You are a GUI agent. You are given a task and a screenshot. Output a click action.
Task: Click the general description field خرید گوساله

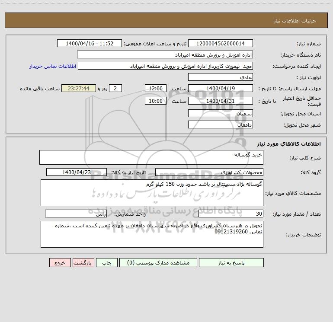(151, 157)
